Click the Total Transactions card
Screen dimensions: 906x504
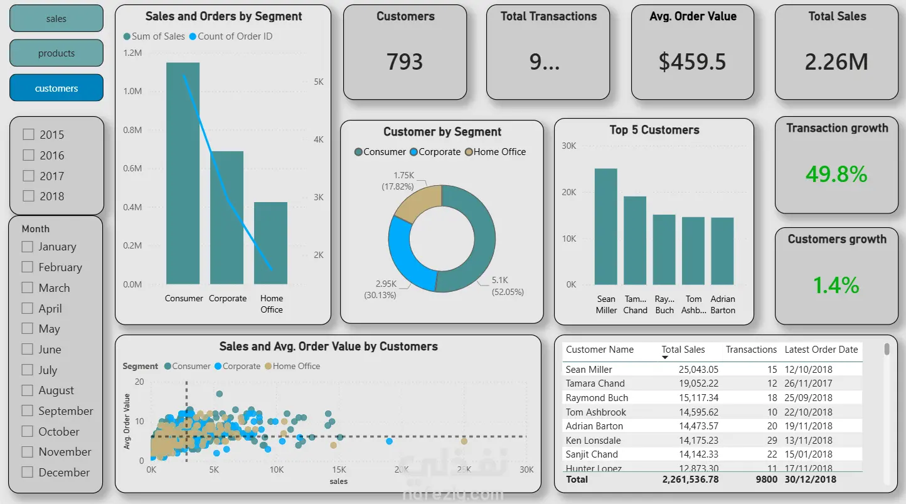point(548,52)
